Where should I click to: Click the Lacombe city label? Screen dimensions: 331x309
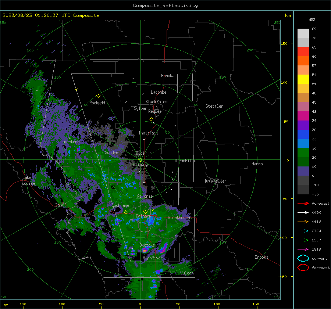[159, 92]
